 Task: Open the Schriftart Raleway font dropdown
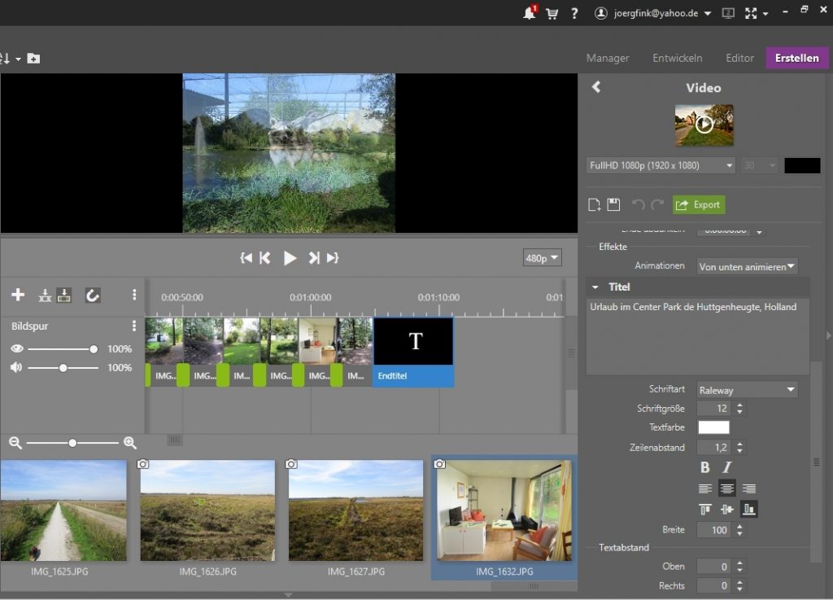747,389
